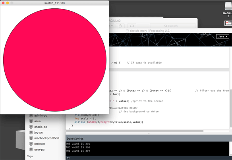Select macbookpro-3506 in Finder sidebar
Viewport: 232px width, 160px height.
pos(46,138)
